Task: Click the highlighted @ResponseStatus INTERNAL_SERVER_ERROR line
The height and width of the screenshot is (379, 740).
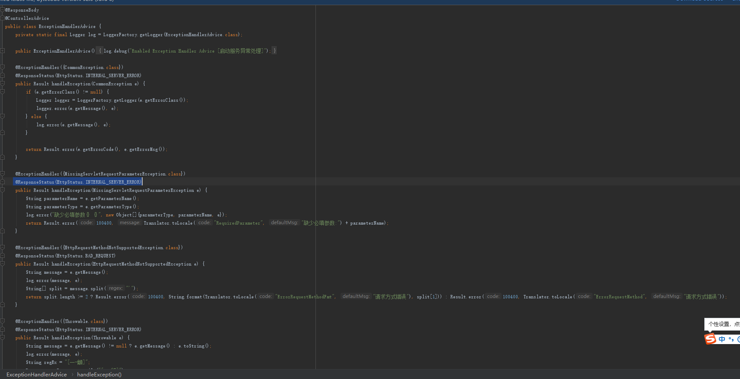Action: [x=78, y=182]
